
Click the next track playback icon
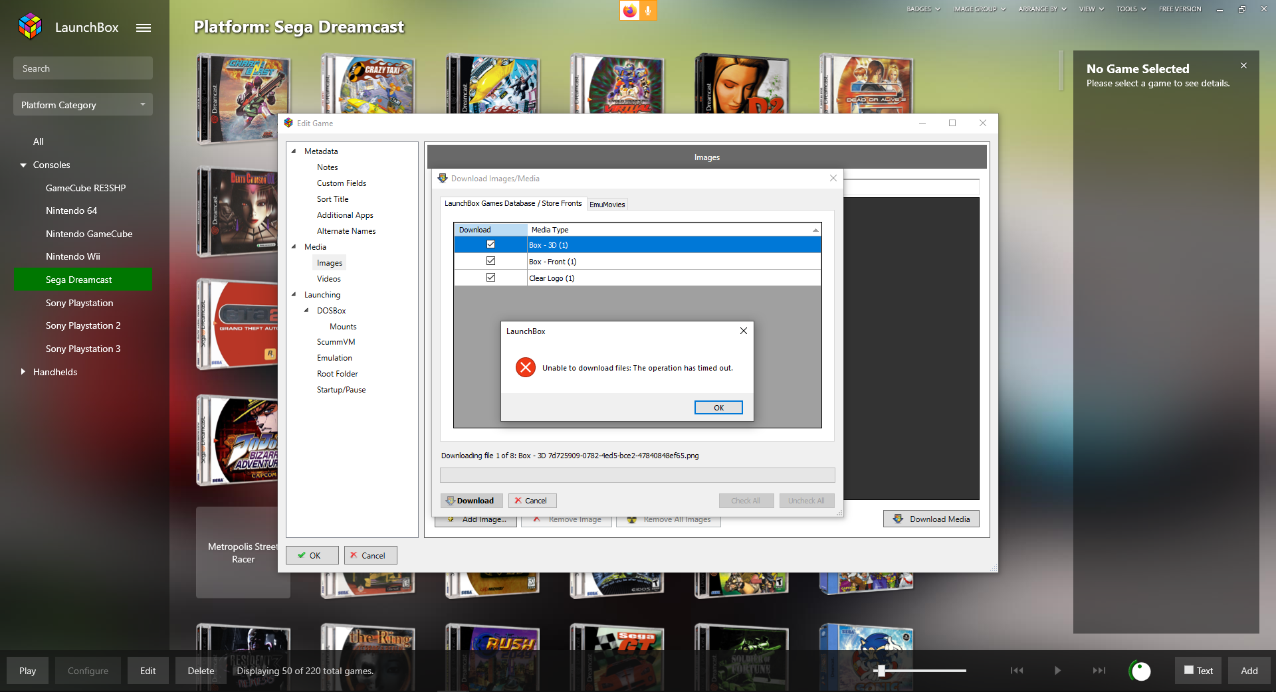click(x=1099, y=670)
